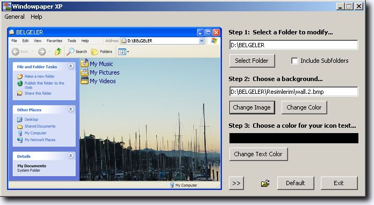Click the BELGELER preview window close button
This screenshot has height=205, width=374.
(x=216, y=32)
